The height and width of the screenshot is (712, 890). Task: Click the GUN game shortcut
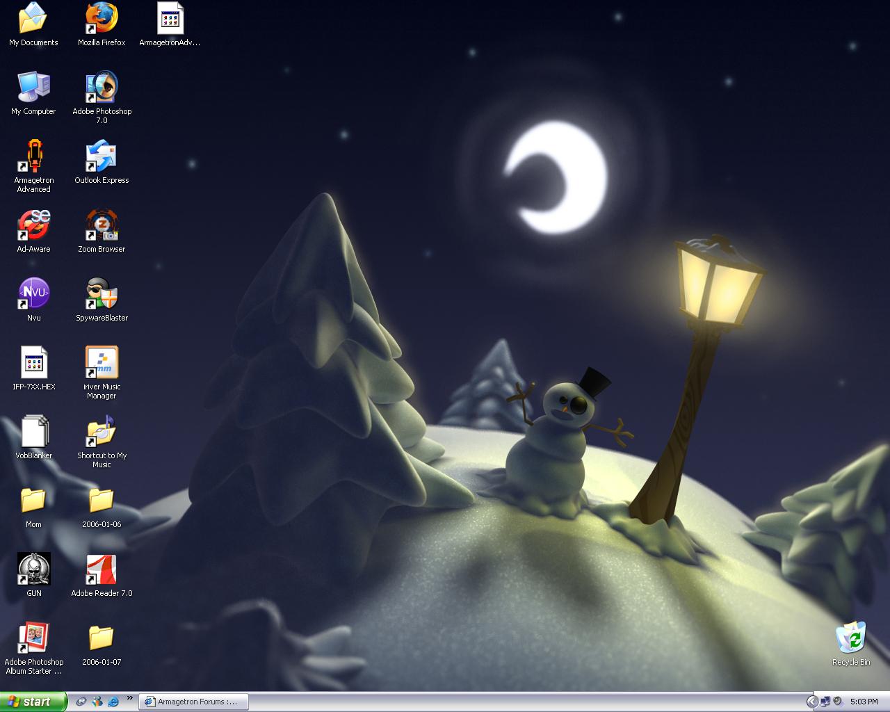coord(33,569)
